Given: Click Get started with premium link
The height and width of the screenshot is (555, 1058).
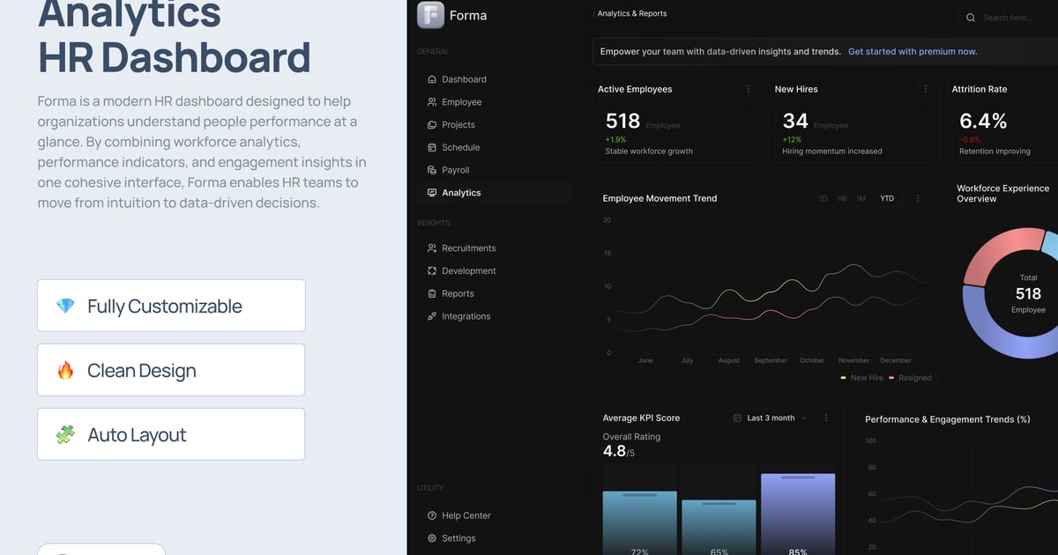Looking at the screenshot, I should tap(913, 52).
